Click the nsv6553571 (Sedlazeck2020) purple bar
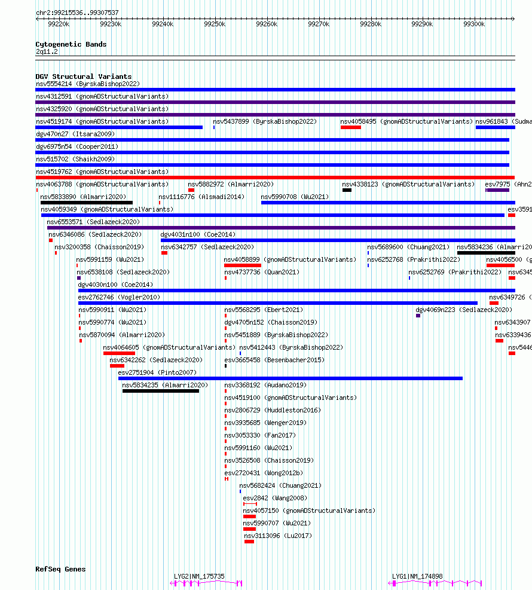The image size is (532, 590). coord(281,228)
